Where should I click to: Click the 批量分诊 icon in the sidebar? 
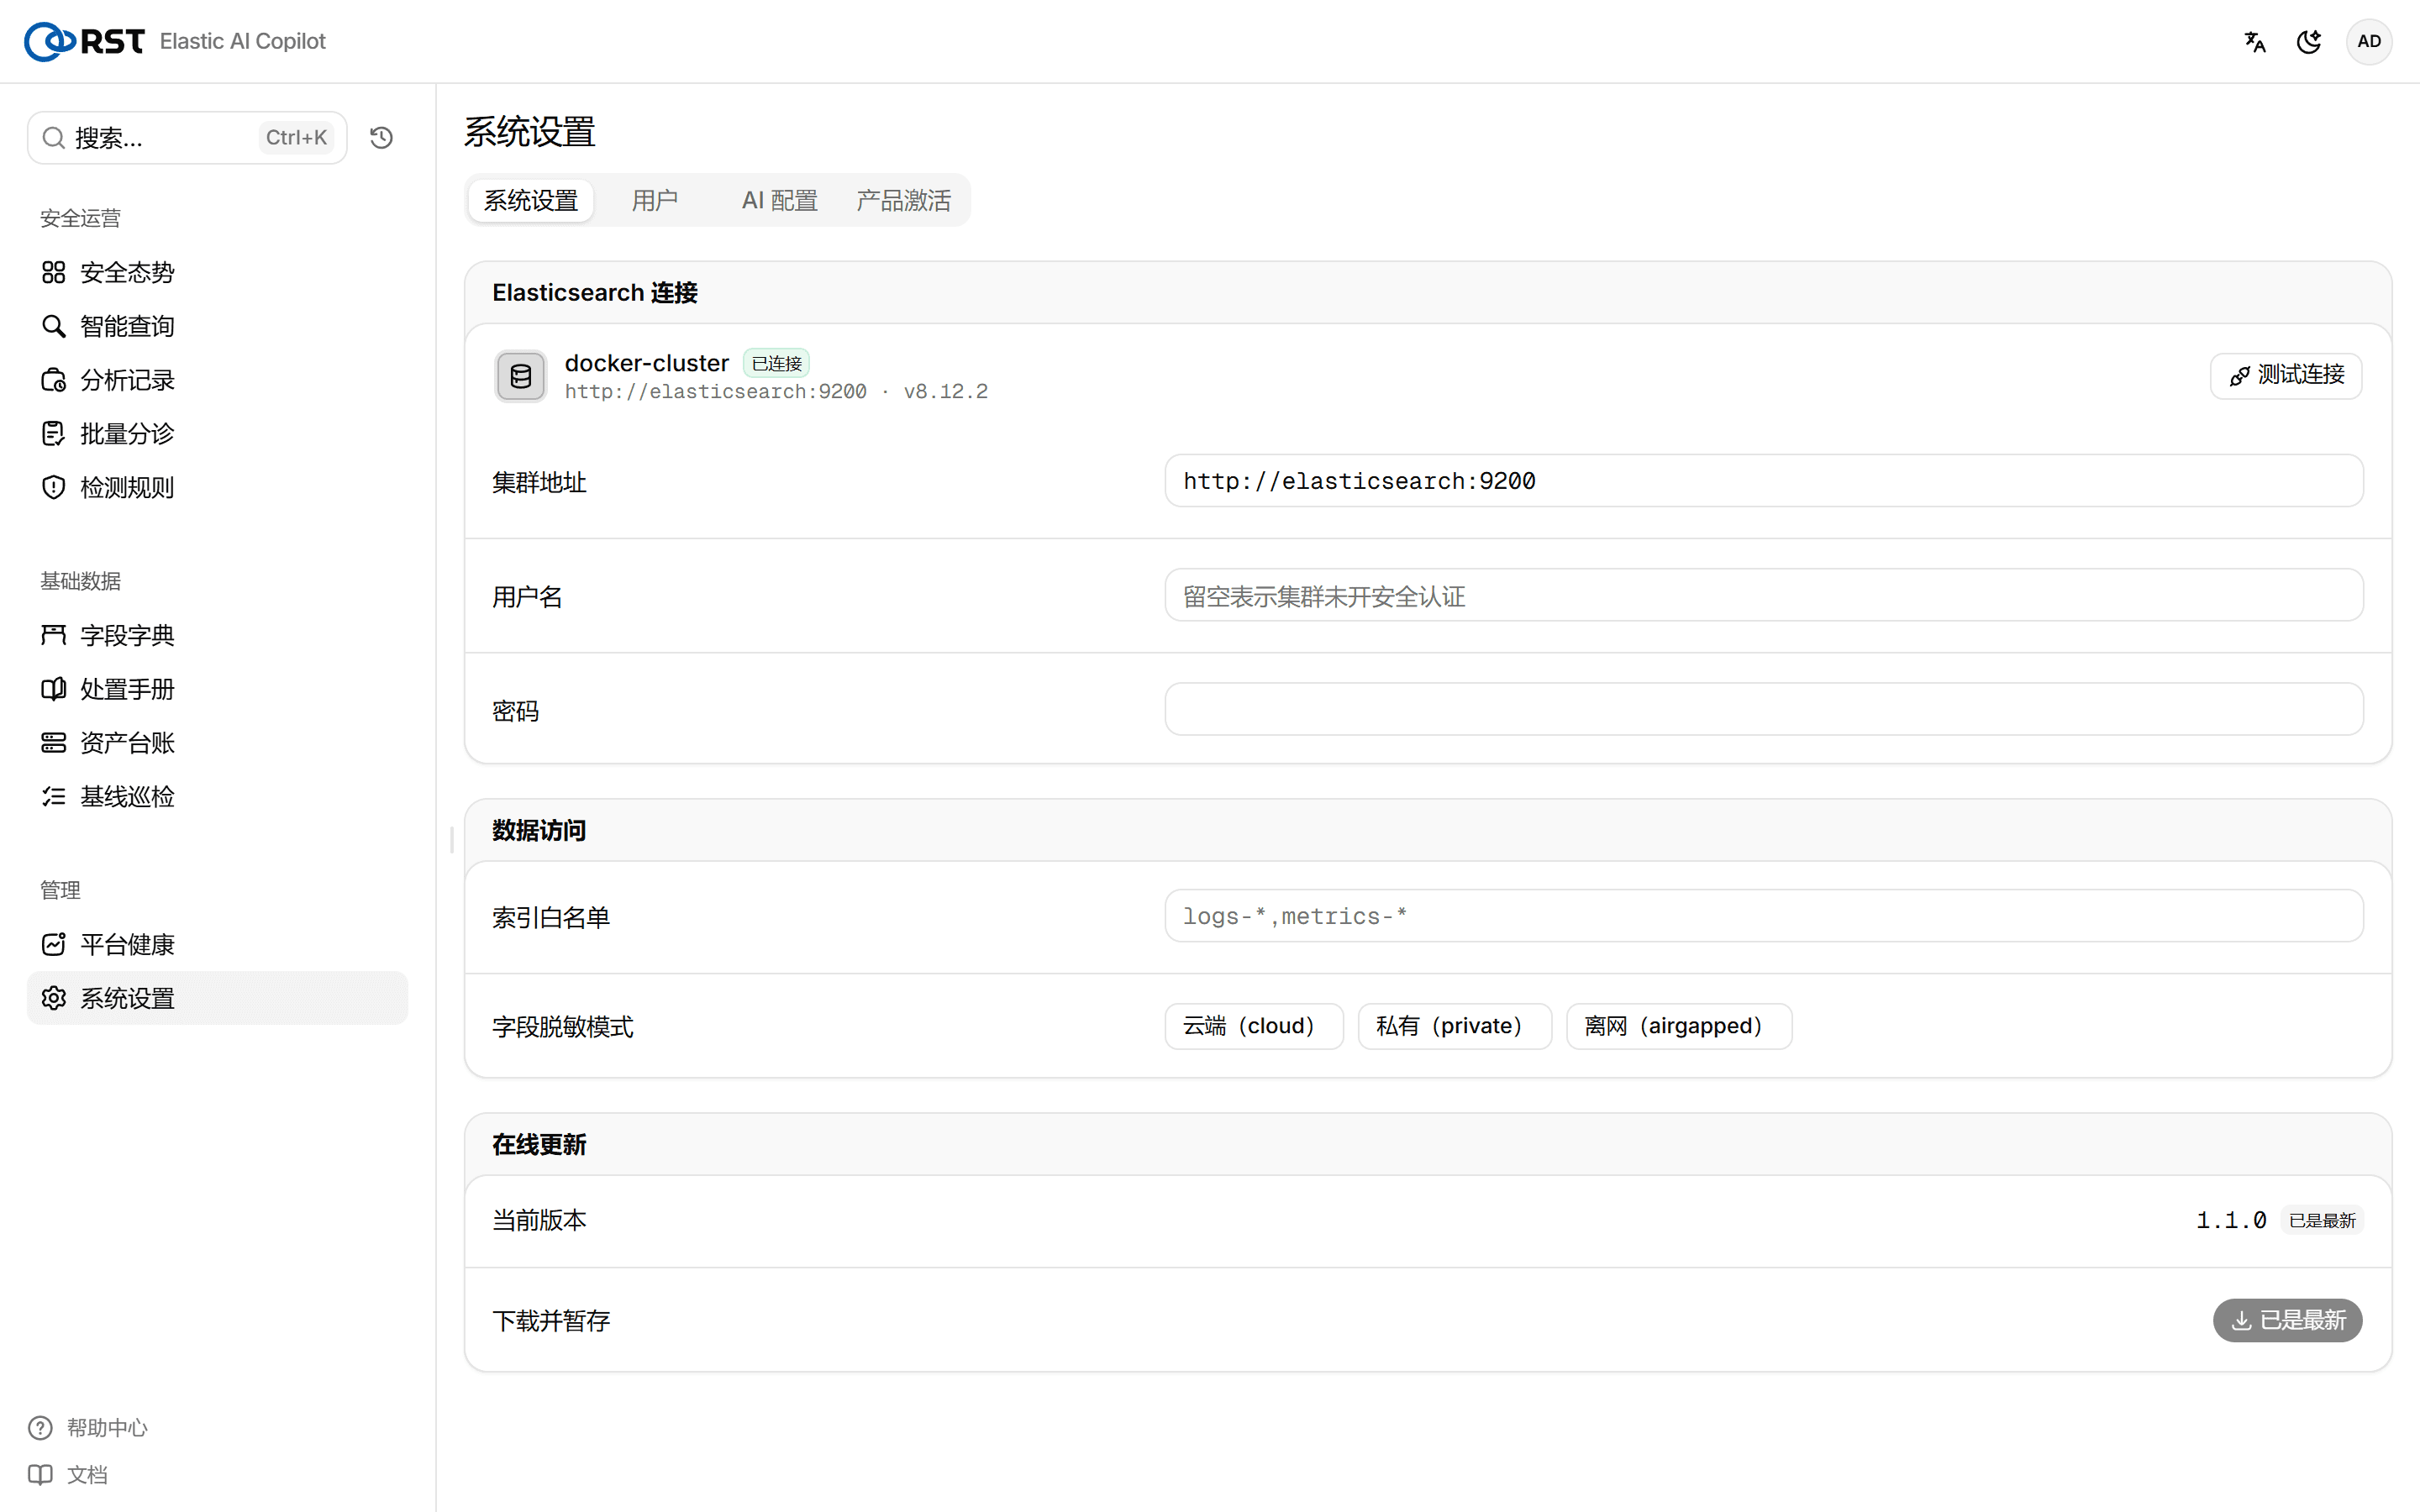click(x=54, y=433)
